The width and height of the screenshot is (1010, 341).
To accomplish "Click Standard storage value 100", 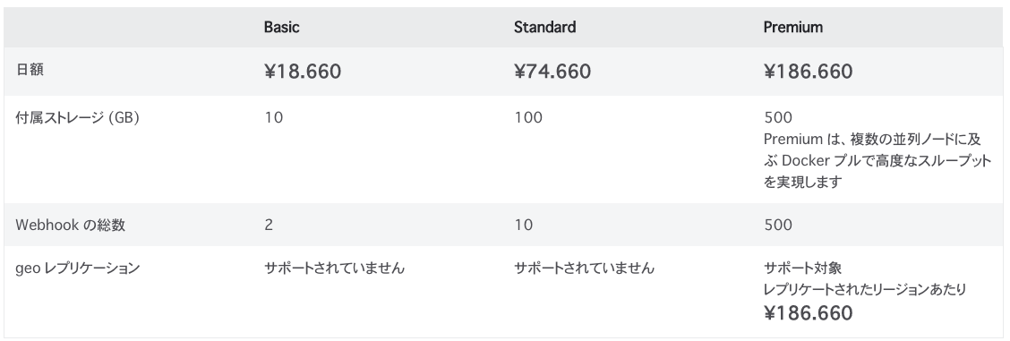I will pos(528,118).
